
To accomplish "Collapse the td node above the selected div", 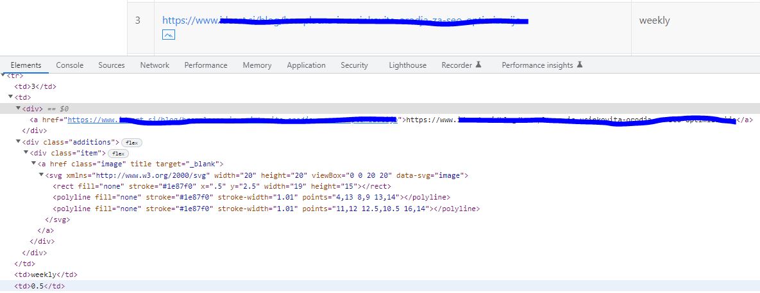I will coord(11,97).
